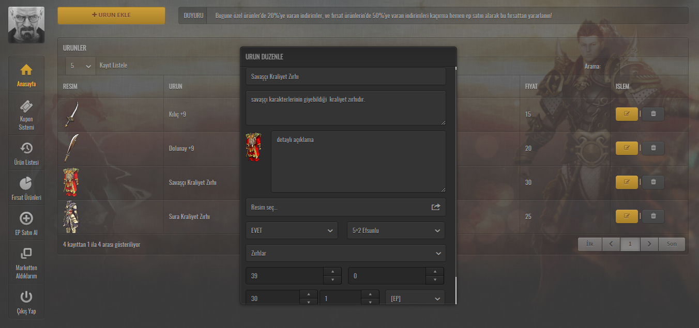
Task: Click the armor preview image in dialog
Action: click(253, 148)
